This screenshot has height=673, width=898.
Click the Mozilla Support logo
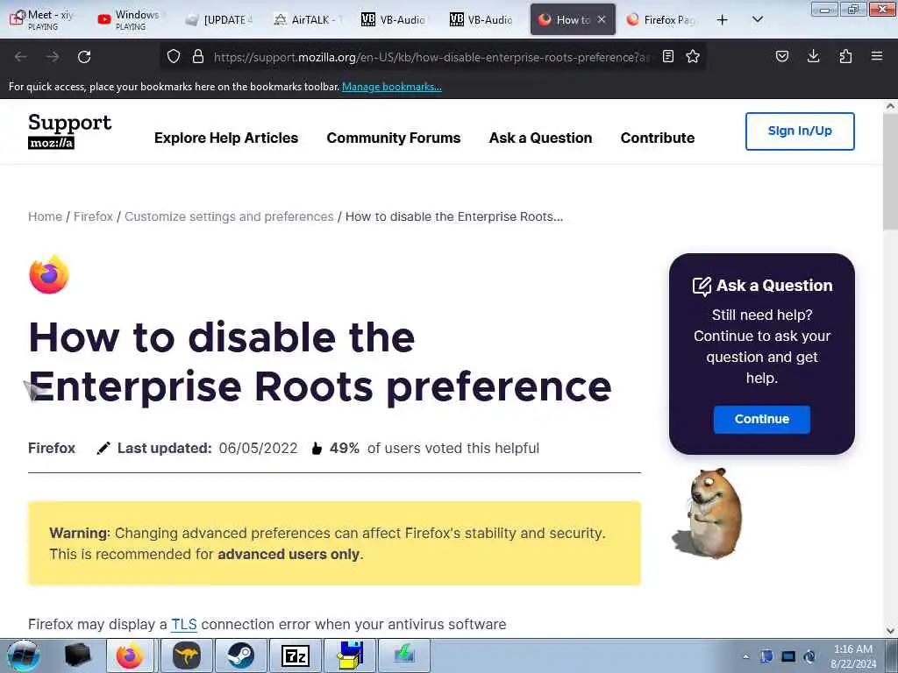click(x=70, y=131)
